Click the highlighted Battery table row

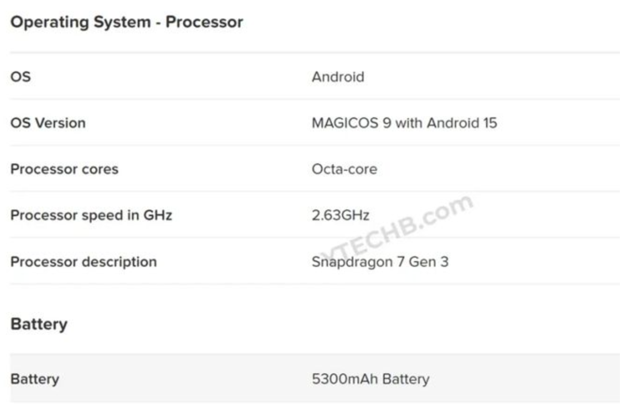click(315, 378)
